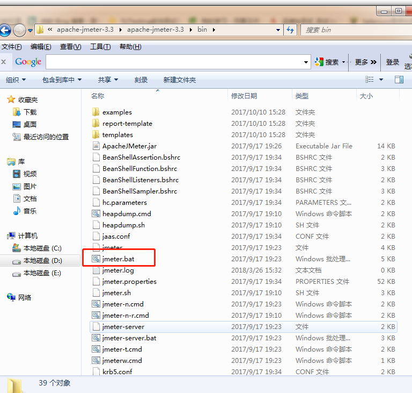The width and height of the screenshot is (412, 393).
Task: Click the change view icon
Action: (370, 79)
